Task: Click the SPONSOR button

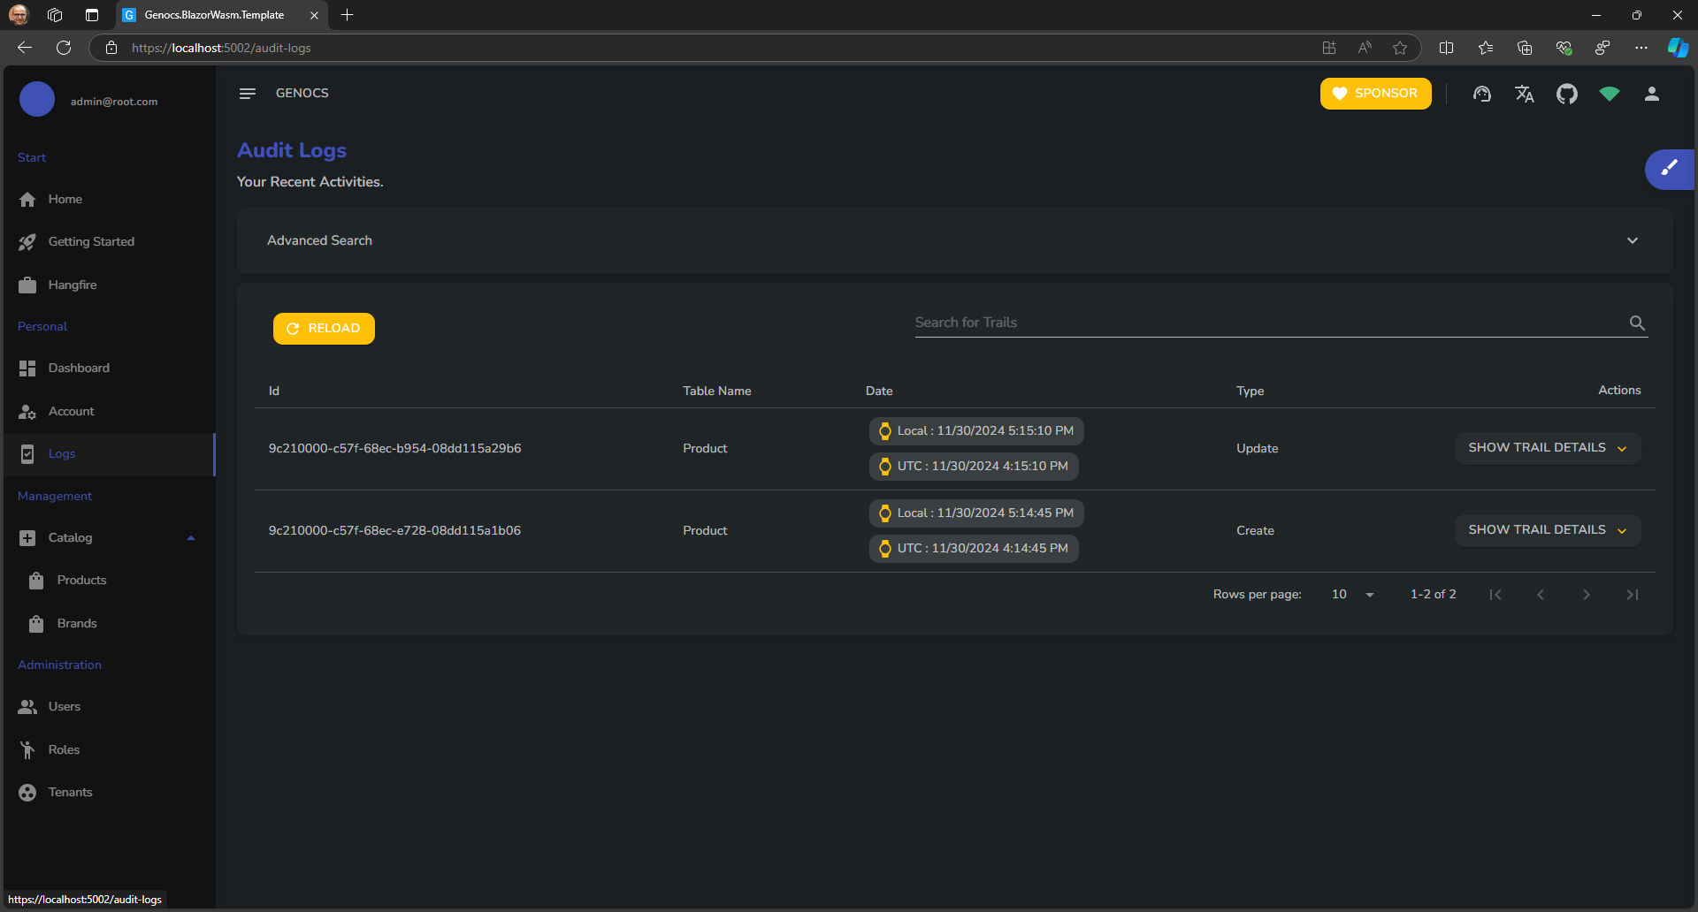Action: 1375,94
